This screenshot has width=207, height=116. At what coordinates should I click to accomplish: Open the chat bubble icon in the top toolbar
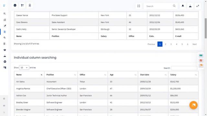click(15, 5)
